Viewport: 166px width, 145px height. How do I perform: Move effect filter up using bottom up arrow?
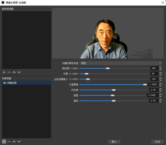click(14, 142)
